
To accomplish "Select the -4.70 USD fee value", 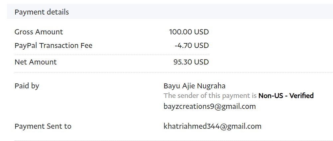I will [x=191, y=46].
